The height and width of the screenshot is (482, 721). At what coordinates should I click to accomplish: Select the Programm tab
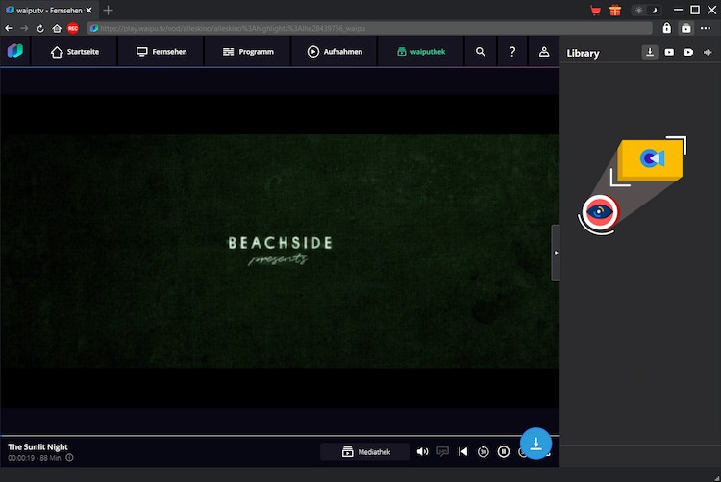click(247, 52)
